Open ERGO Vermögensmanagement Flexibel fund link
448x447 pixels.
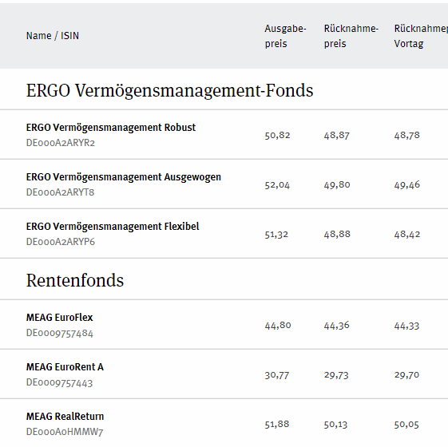pos(113,227)
